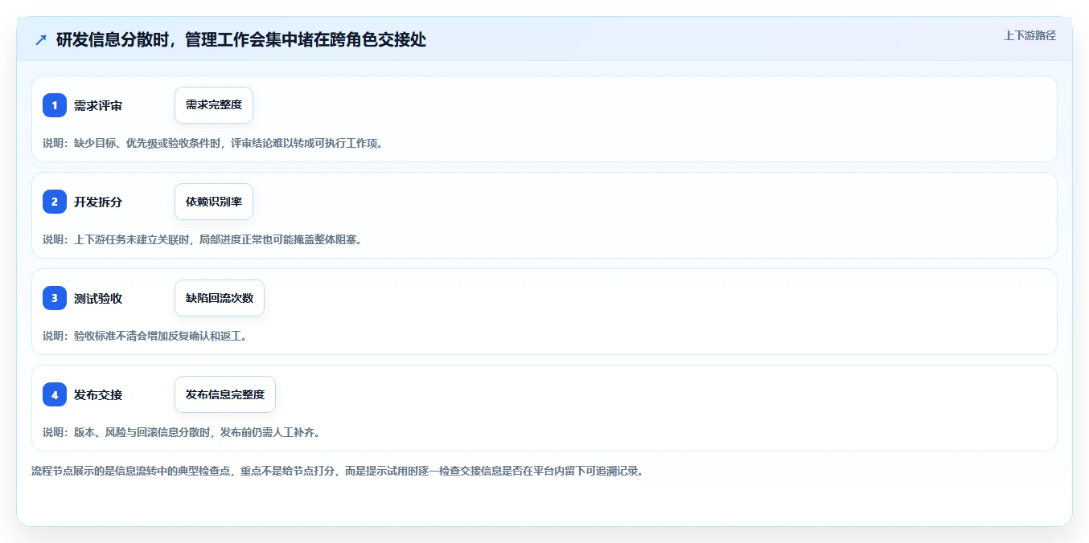Click the arrow icon beside the header title
Screen dimensions: 1089x543
coord(41,39)
